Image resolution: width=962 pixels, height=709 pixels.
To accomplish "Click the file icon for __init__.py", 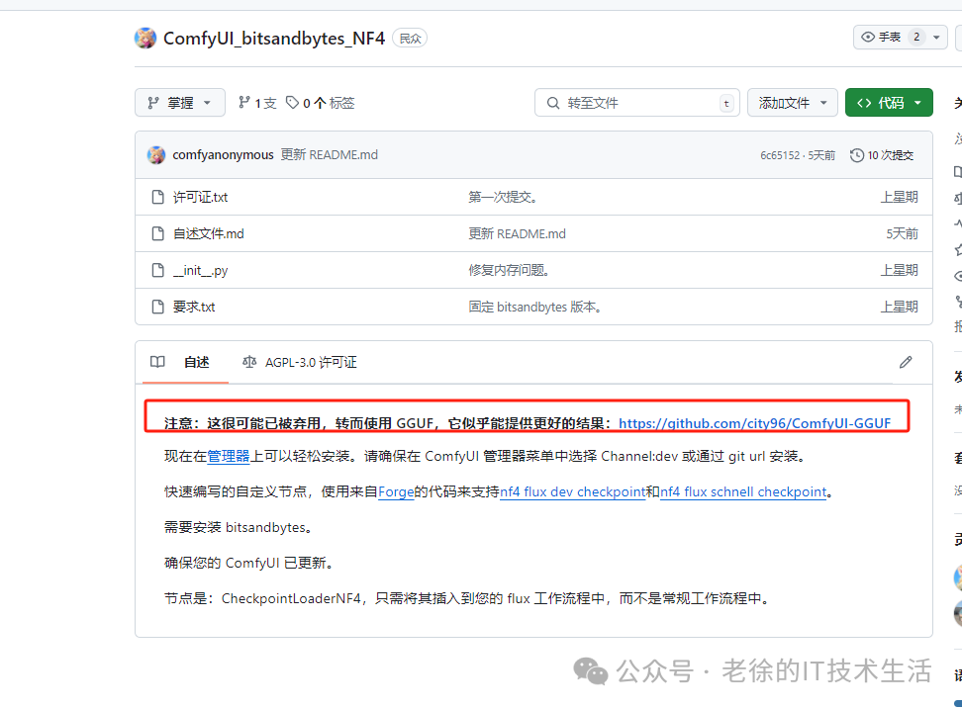I will click(x=157, y=270).
